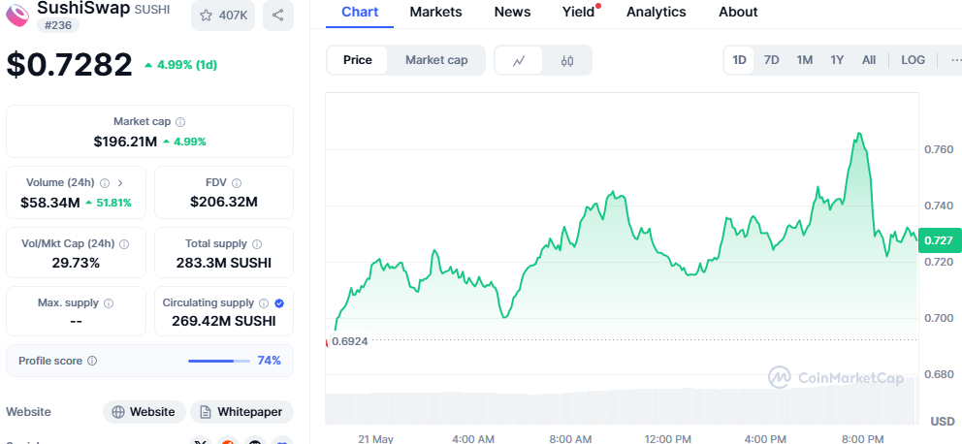Click the info icon beside Profile score
Image resolution: width=962 pixels, height=444 pixels.
[92, 361]
